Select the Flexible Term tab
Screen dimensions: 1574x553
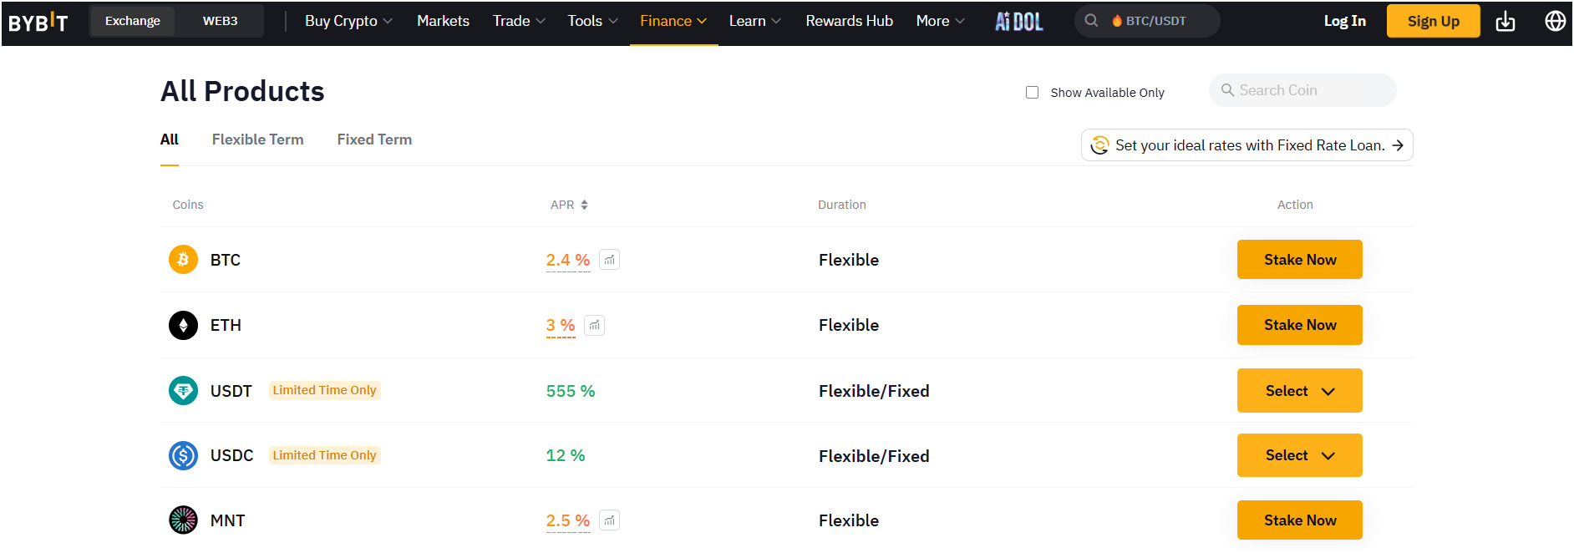click(x=257, y=140)
